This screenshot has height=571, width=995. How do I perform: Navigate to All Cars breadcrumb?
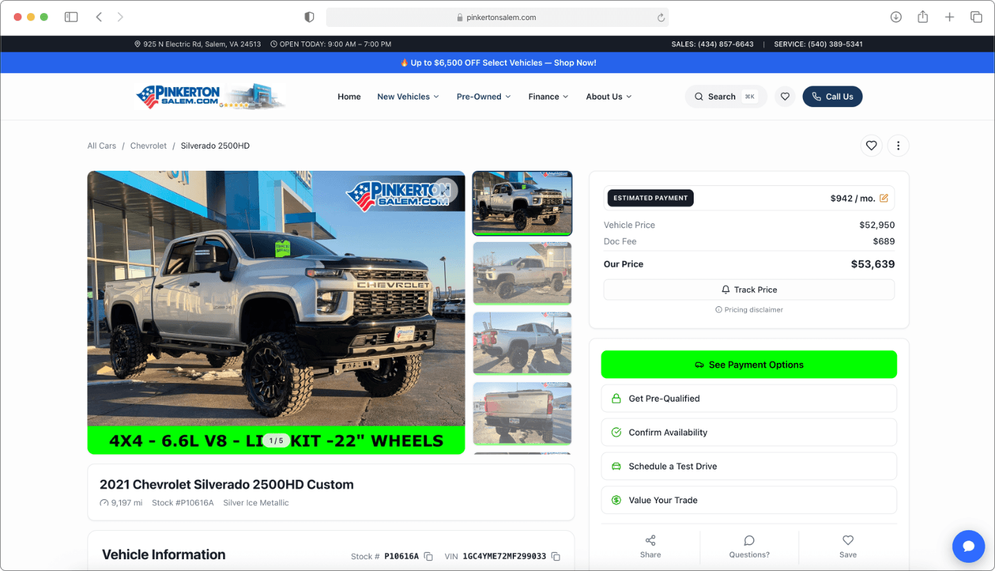pos(102,146)
